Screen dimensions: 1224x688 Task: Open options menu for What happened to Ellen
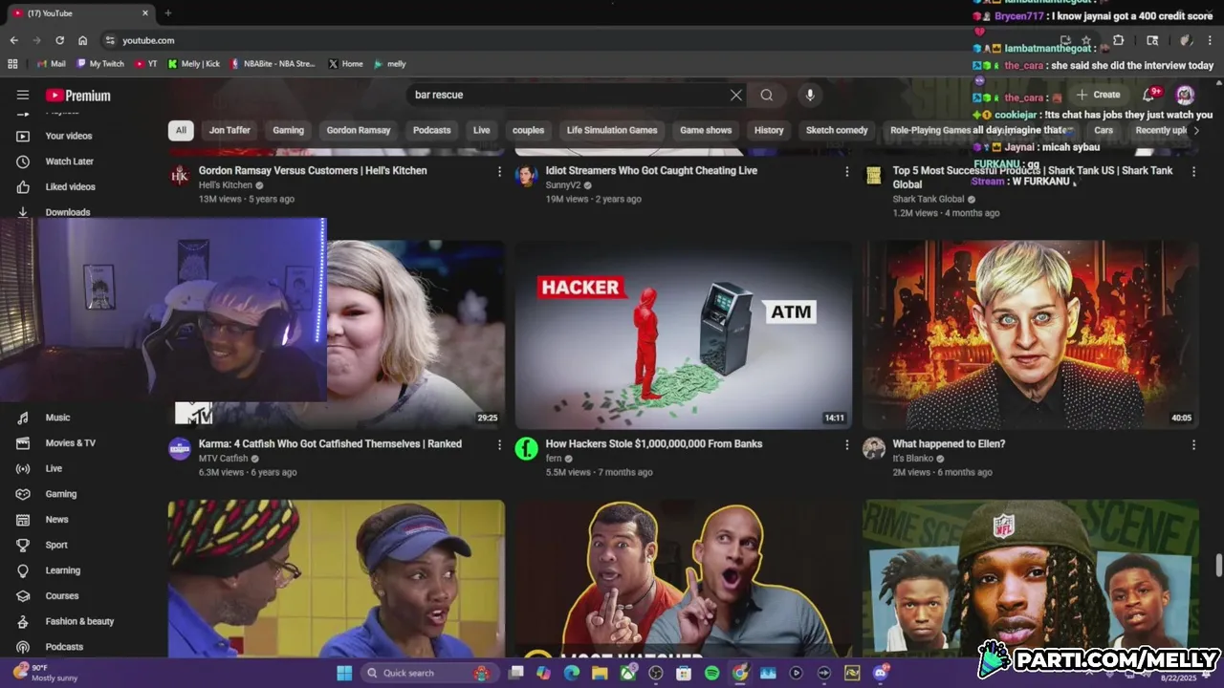tap(1193, 444)
